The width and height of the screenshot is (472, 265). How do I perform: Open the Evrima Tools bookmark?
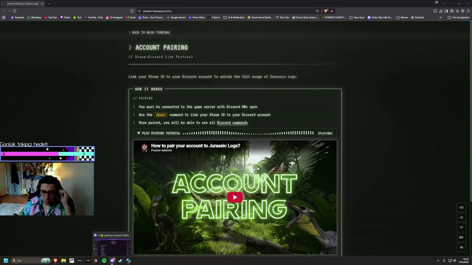[x=305, y=17]
